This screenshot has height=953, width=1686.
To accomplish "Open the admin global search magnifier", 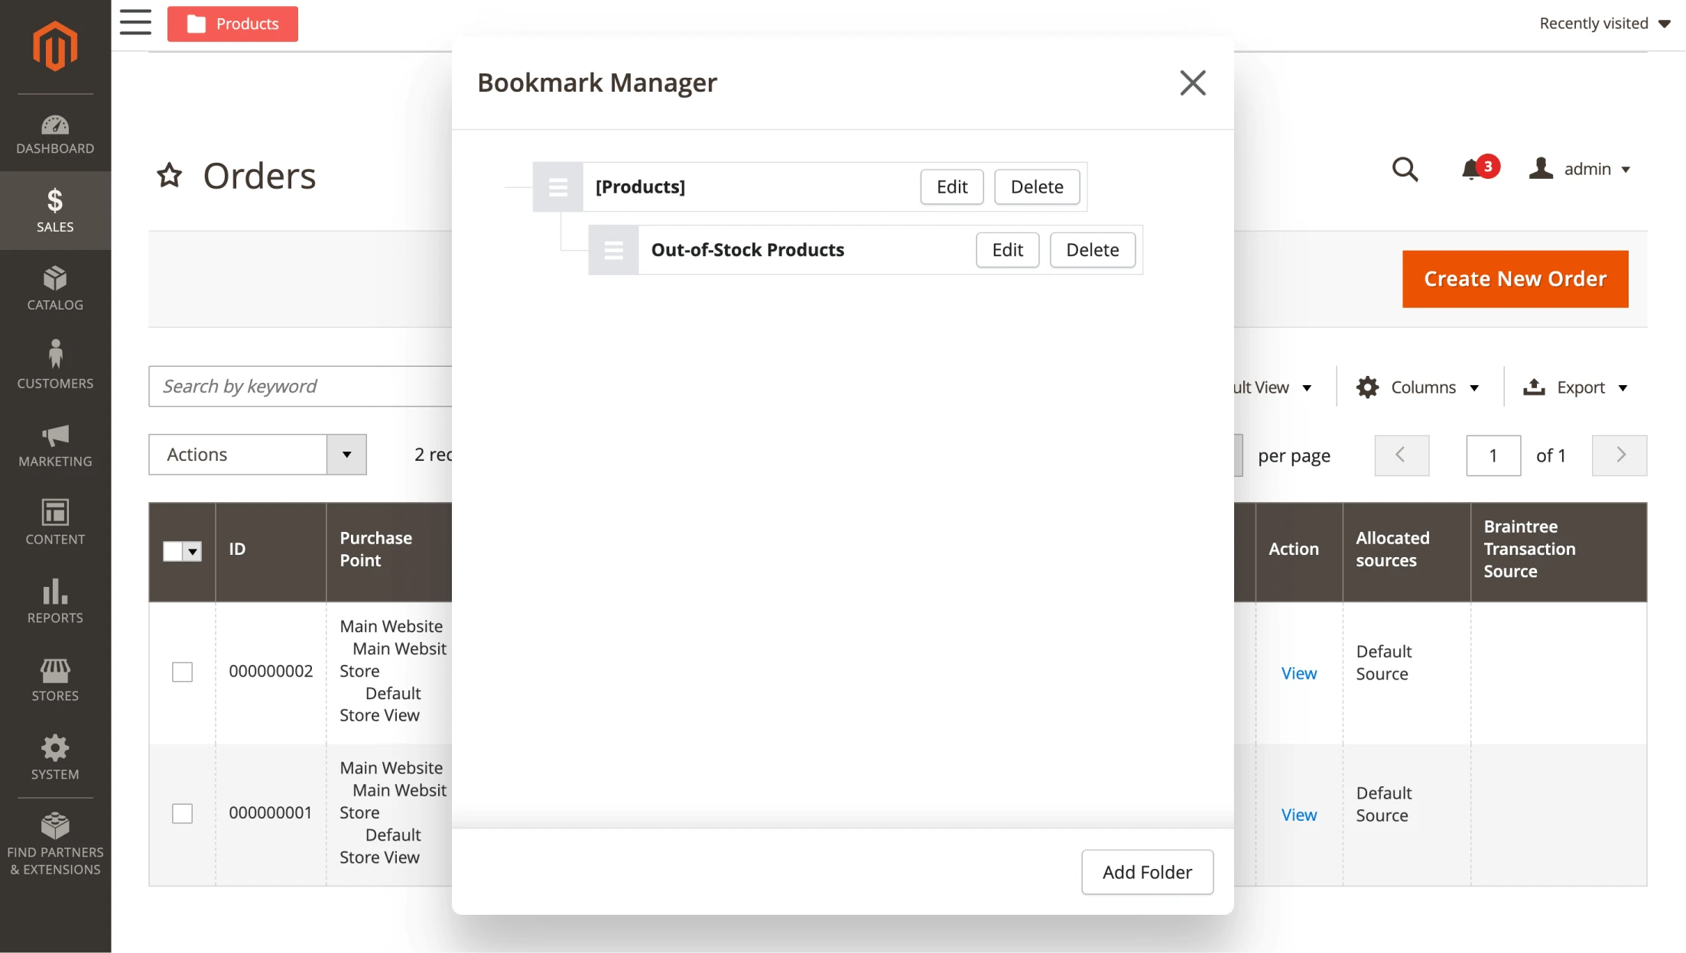I will coord(1405,169).
